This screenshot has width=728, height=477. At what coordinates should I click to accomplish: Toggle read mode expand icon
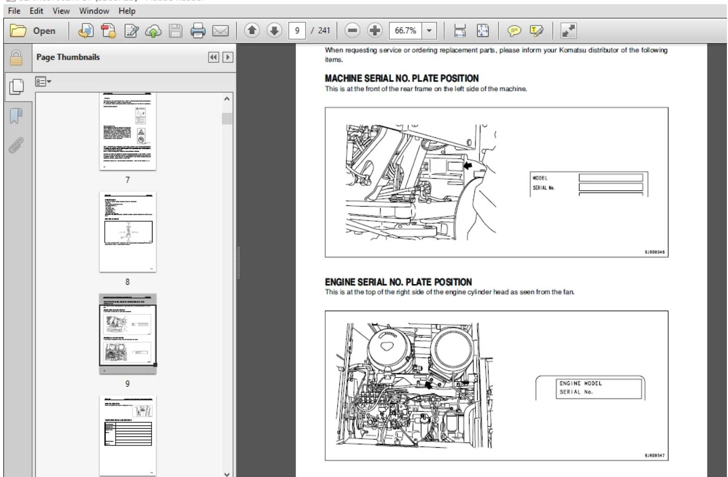(x=567, y=31)
